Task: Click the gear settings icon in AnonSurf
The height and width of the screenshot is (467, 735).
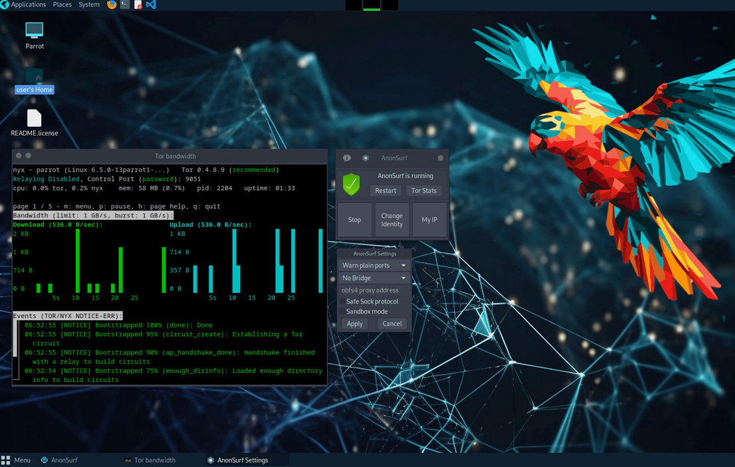Action: (x=365, y=158)
